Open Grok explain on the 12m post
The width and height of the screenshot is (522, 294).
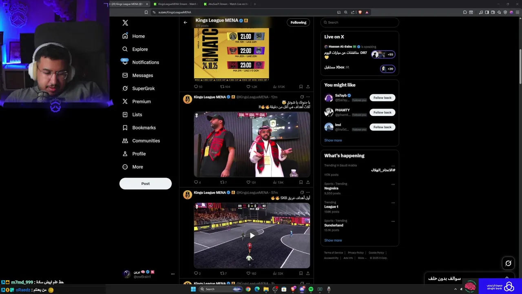pos(302,97)
